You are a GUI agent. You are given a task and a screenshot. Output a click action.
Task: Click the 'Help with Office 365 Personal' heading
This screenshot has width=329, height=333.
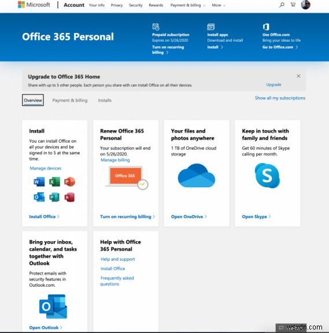120,246
